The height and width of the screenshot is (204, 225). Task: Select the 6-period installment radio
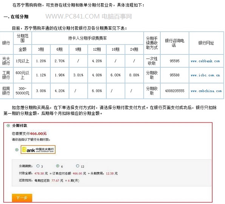tap(58, 166)
